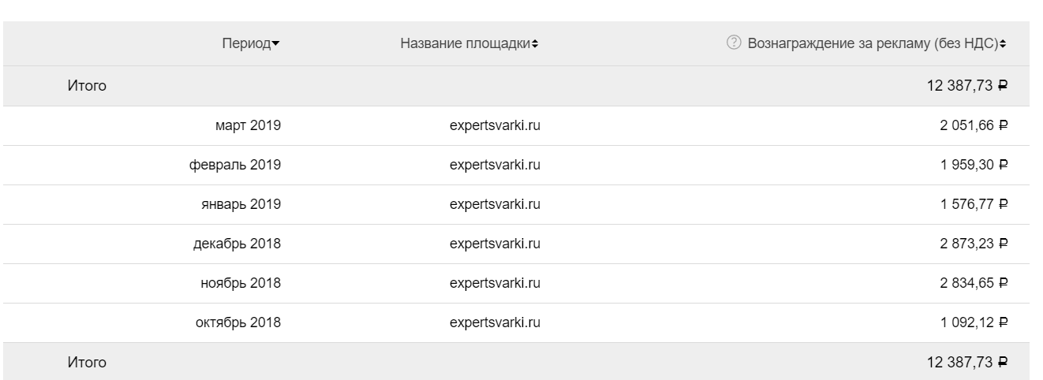
Task: Click the Название площадки header text
Action: [x=465, y=43]
